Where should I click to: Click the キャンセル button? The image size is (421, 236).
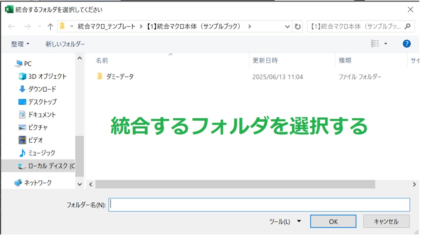pos(386,222)
